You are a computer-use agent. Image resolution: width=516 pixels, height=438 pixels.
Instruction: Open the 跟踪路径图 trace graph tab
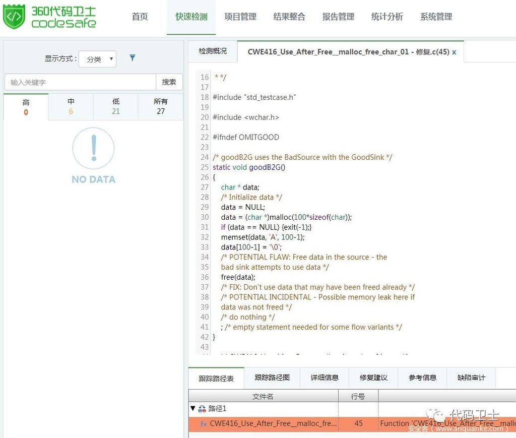272,378
